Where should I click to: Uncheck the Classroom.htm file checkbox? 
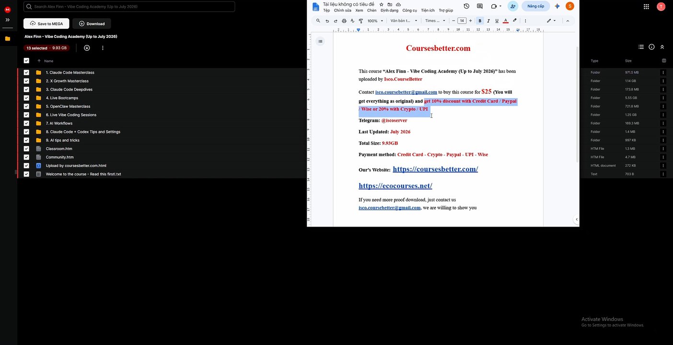tap(26, 149)
